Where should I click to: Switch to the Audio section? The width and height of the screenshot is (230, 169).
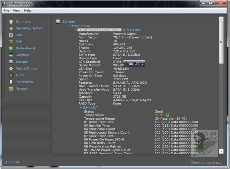point(20,75)
